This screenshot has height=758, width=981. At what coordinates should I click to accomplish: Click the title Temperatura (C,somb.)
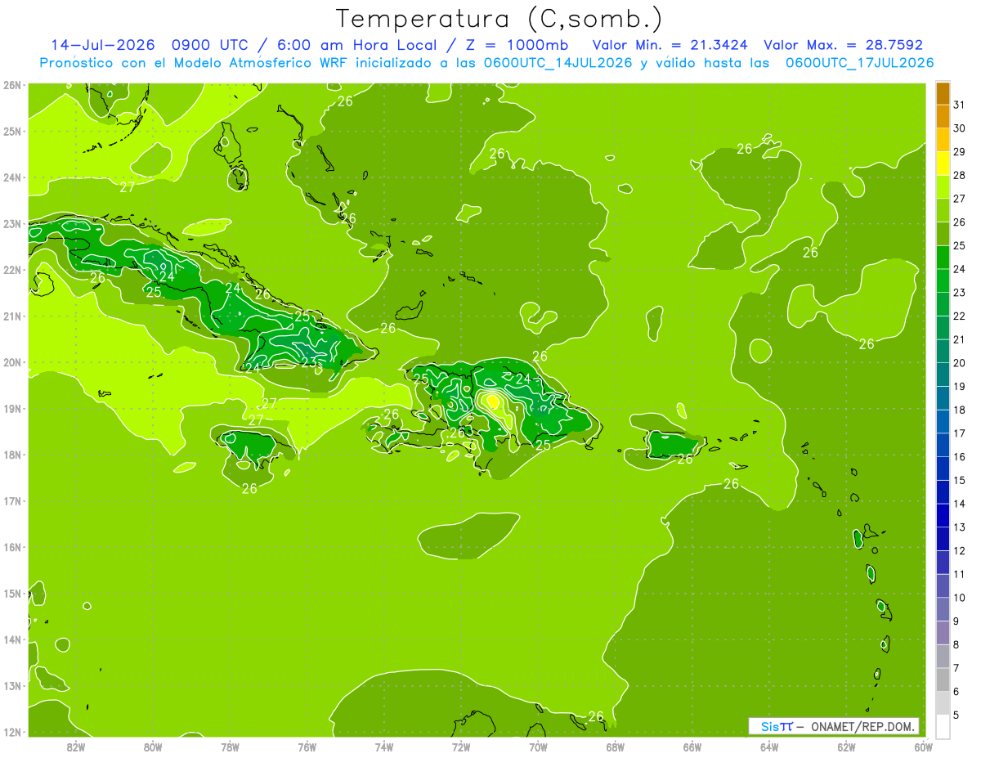tap(499, 19)
